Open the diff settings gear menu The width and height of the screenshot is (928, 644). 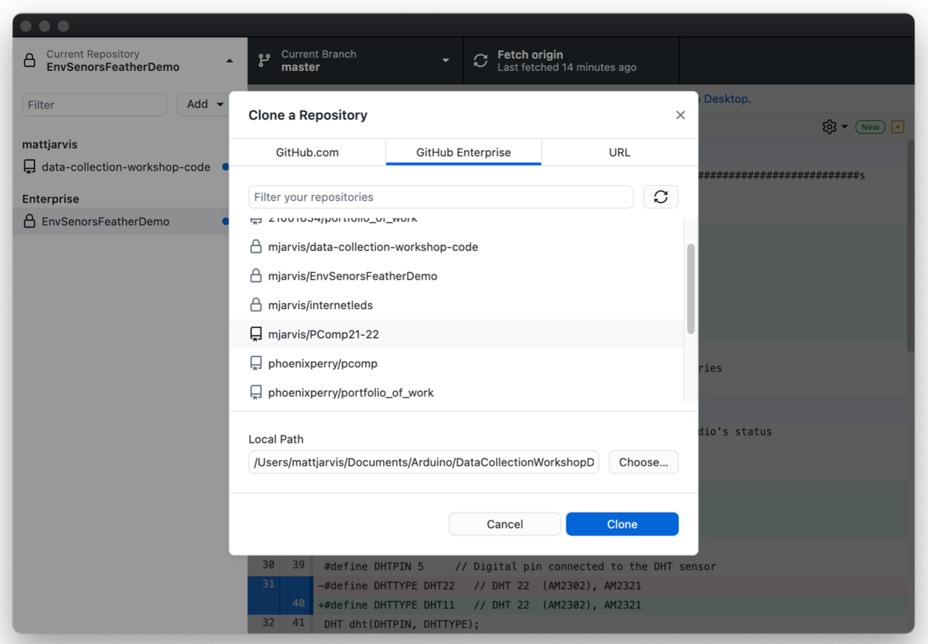click(x=835, y=127)
